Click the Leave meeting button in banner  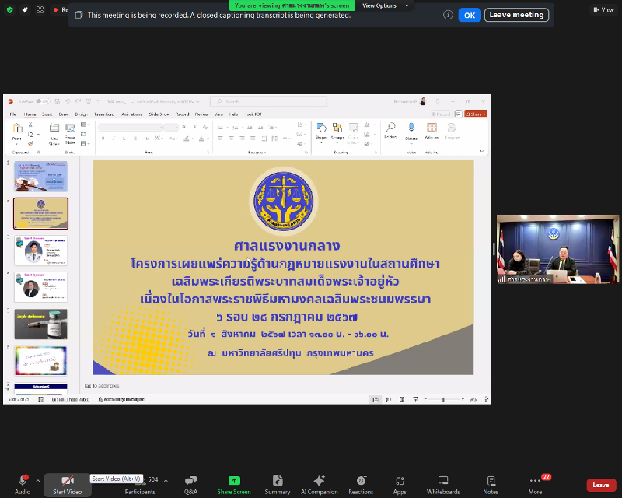tap(516, 15)
